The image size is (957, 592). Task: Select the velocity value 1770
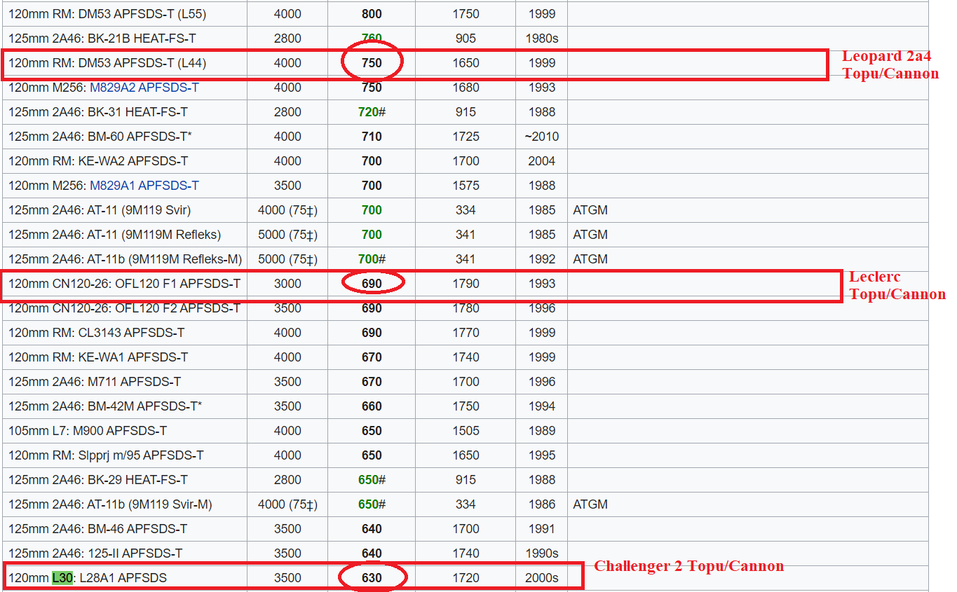[466, 333]
